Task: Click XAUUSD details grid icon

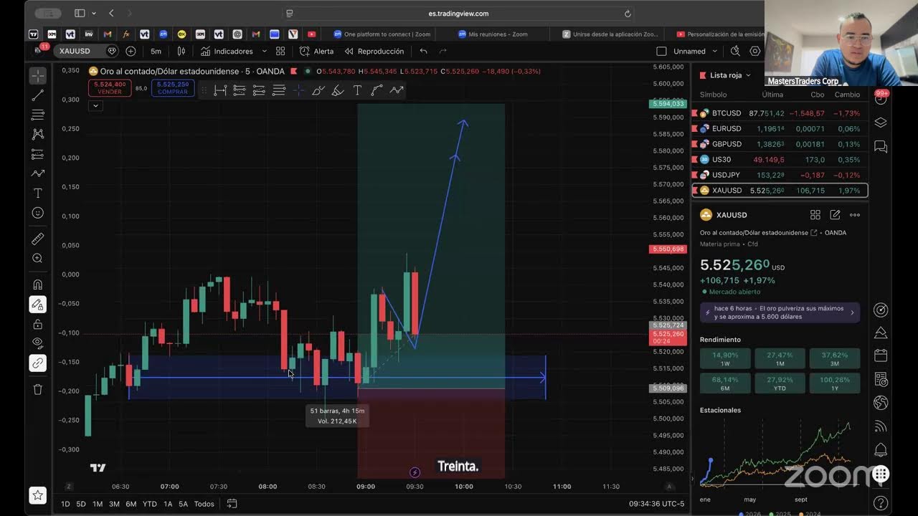Action: [x=815, y=215]
